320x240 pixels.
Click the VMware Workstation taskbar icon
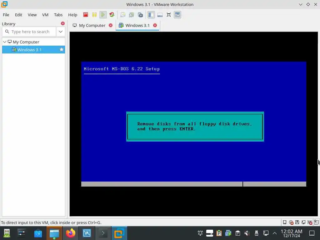click(x=119, y=233)
